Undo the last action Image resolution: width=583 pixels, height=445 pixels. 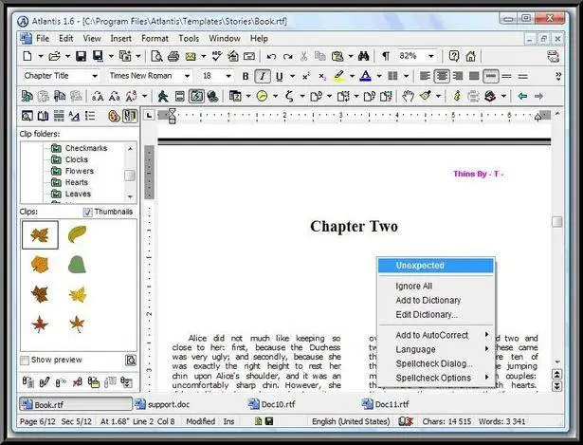(x=271, y=56)
